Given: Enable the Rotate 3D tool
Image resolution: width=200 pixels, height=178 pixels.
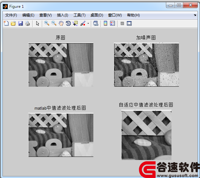Looking at the screenshot, I should tap(68, 23).
